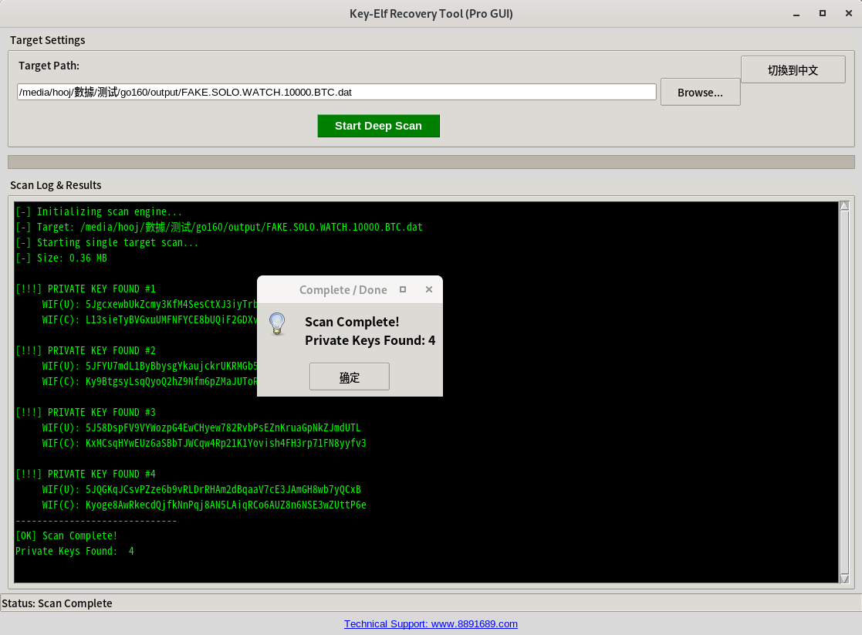Confirm the dialog by clicking 确定
The image size is (862, 635).
tap(349, 377)
